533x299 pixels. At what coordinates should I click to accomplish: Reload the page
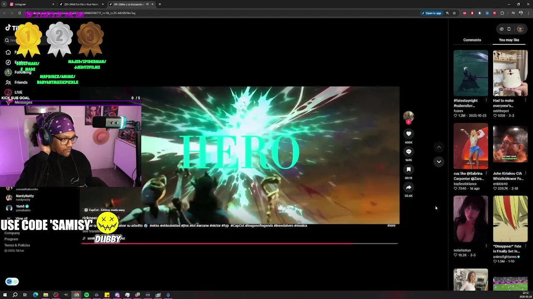click(19, 13)
